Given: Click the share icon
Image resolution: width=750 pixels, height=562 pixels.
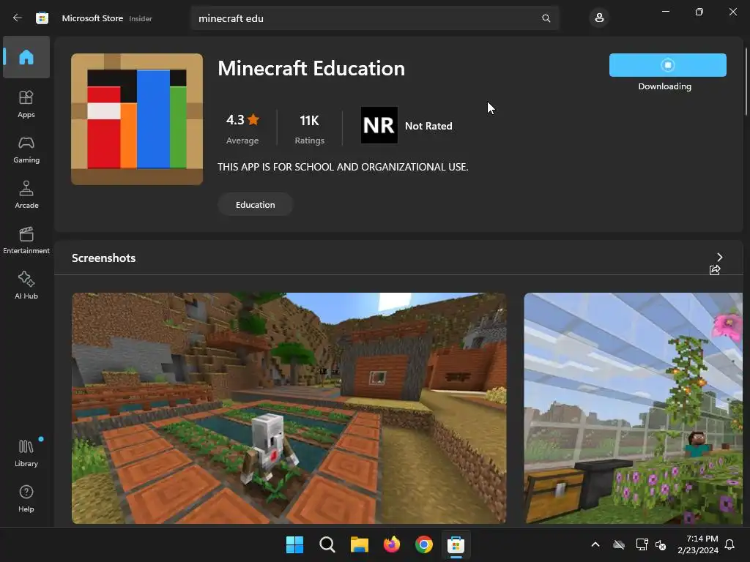Looking at the screenshot, I should coord(715,271).
